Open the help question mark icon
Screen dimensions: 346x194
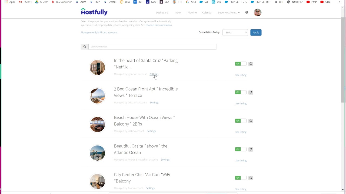click(x=247, y=12)
